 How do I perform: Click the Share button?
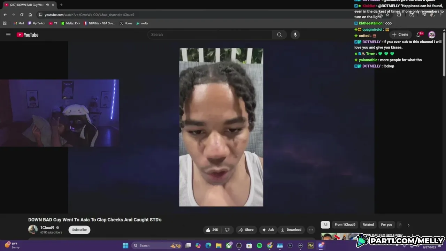(246, 230)
